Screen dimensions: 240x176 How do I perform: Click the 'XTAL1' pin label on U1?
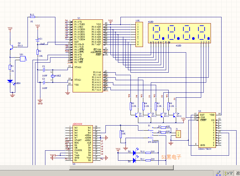point(78,80)
